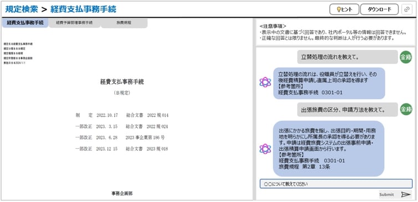Click the 【参考箇所】 label in first answer

tap(290, 86)
